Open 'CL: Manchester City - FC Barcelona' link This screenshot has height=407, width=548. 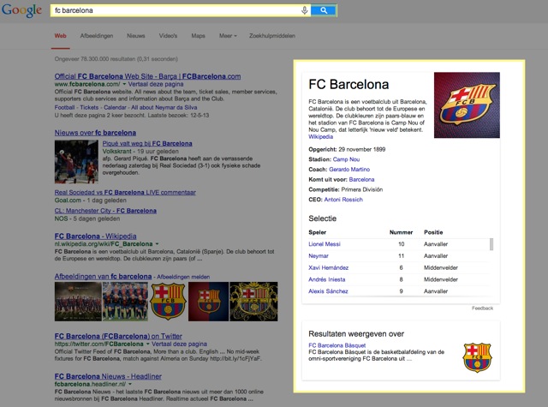click(x=105, y=211)
